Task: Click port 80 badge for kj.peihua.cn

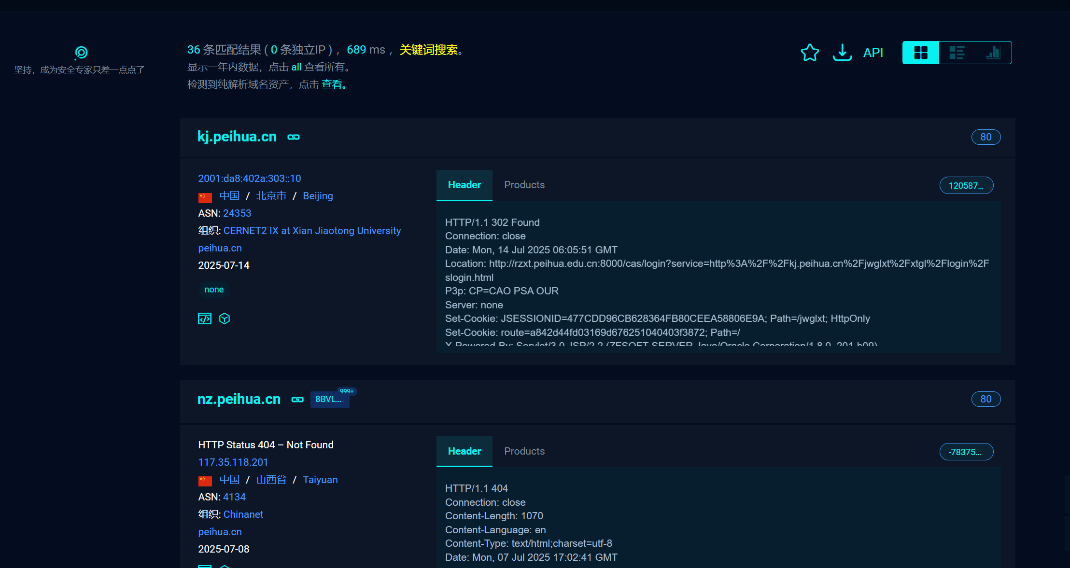Action: click(x=986, y=137)
